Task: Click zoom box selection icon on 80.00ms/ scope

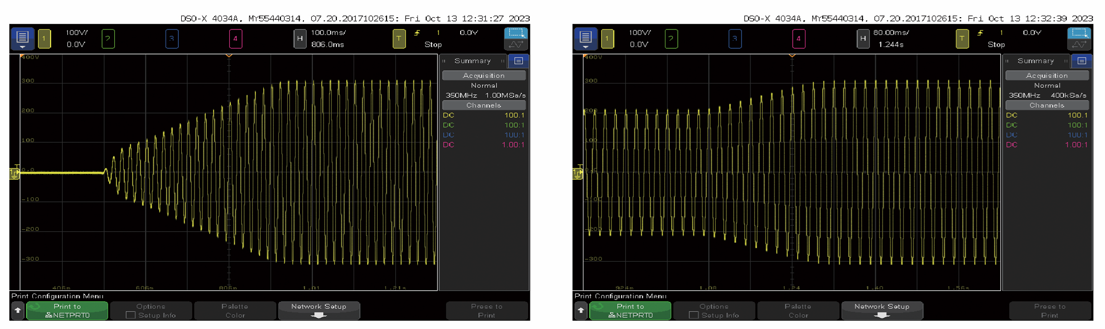Action: (x=1078, y=33)
